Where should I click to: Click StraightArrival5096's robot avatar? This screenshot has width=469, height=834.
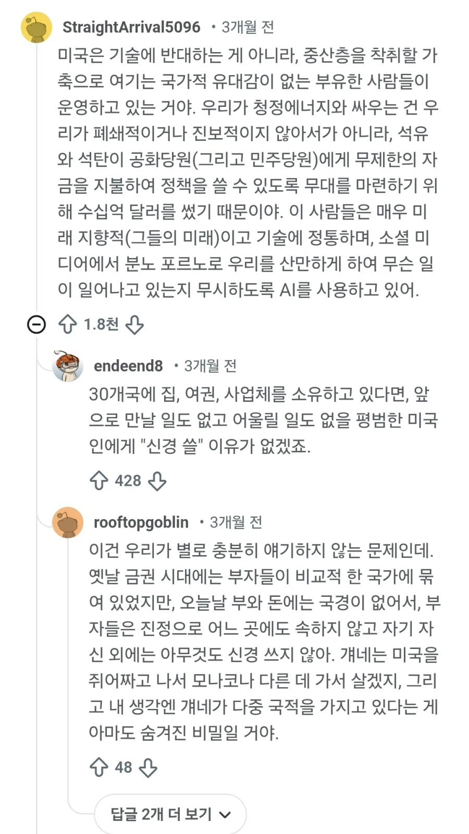click(35, 29)
